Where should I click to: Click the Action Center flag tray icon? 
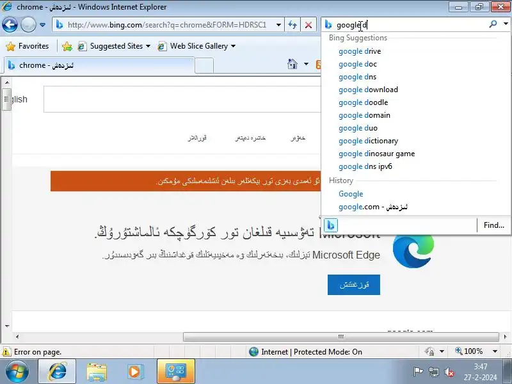point(418,372)
